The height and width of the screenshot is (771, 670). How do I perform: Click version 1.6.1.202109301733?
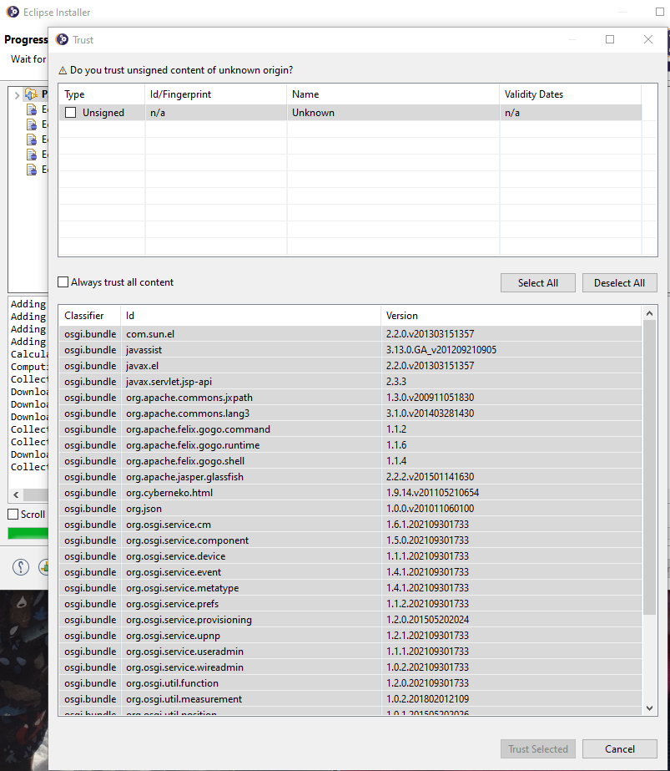pos(427,524)
